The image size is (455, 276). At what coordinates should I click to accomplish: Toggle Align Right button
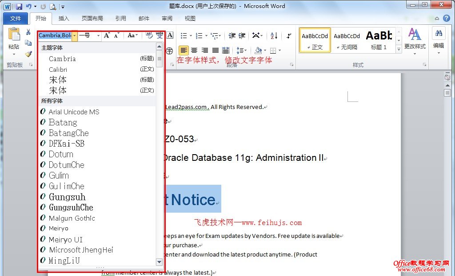pyautogui.click(x=204, y=51)
